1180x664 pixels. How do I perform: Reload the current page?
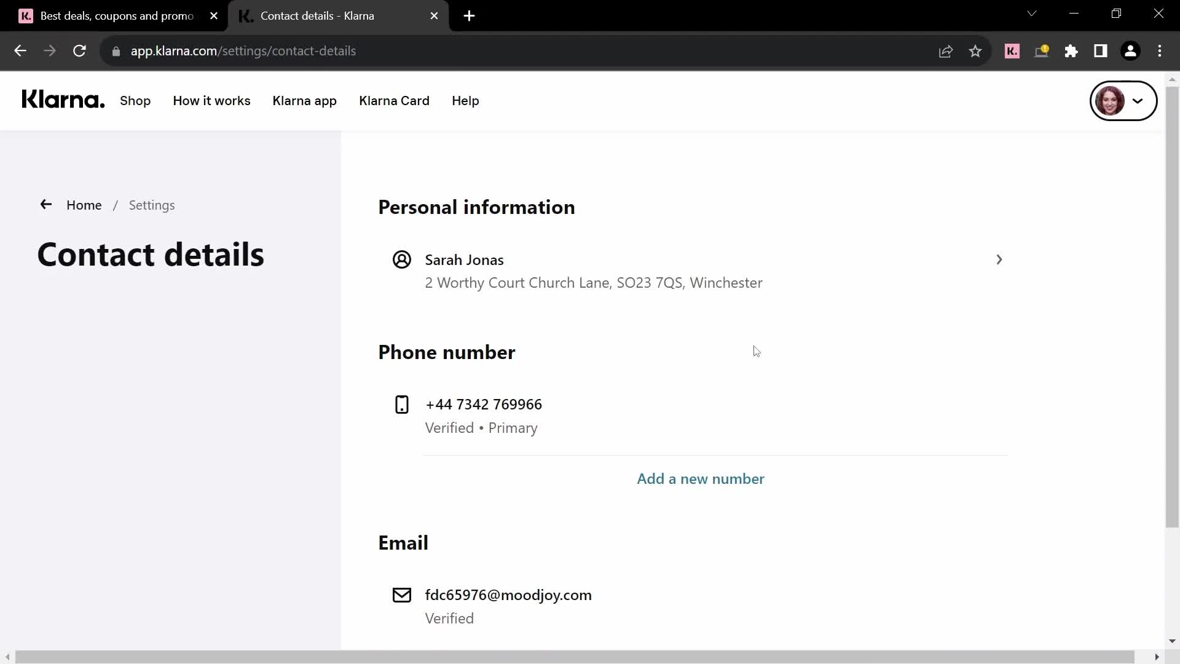[79, 51]
